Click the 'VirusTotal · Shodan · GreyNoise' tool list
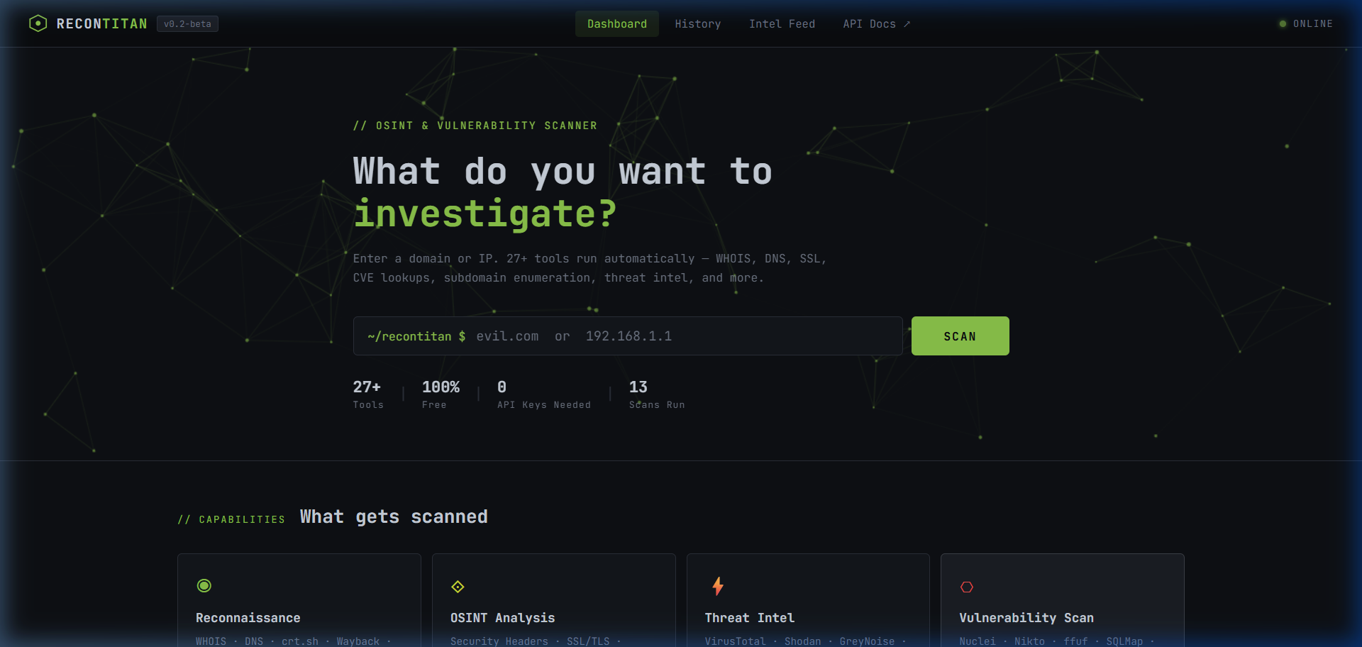Image resolution: width=1362 pixels, height=647 pixels. click(806, 641)
